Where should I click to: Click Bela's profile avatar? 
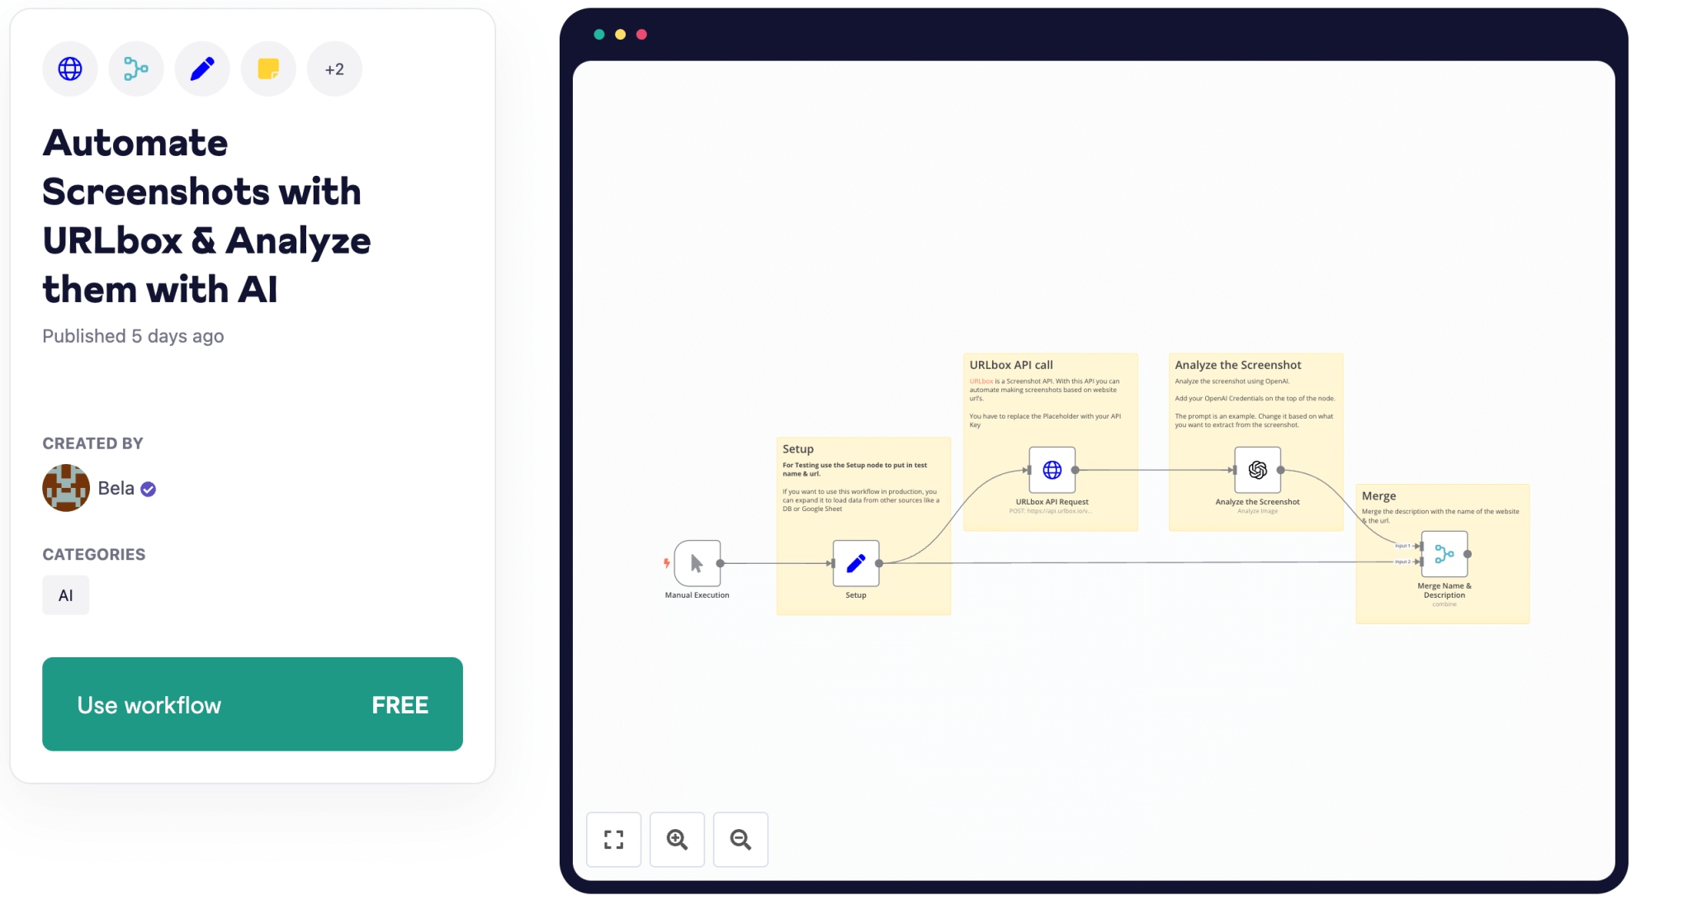[x=65, y=488]
